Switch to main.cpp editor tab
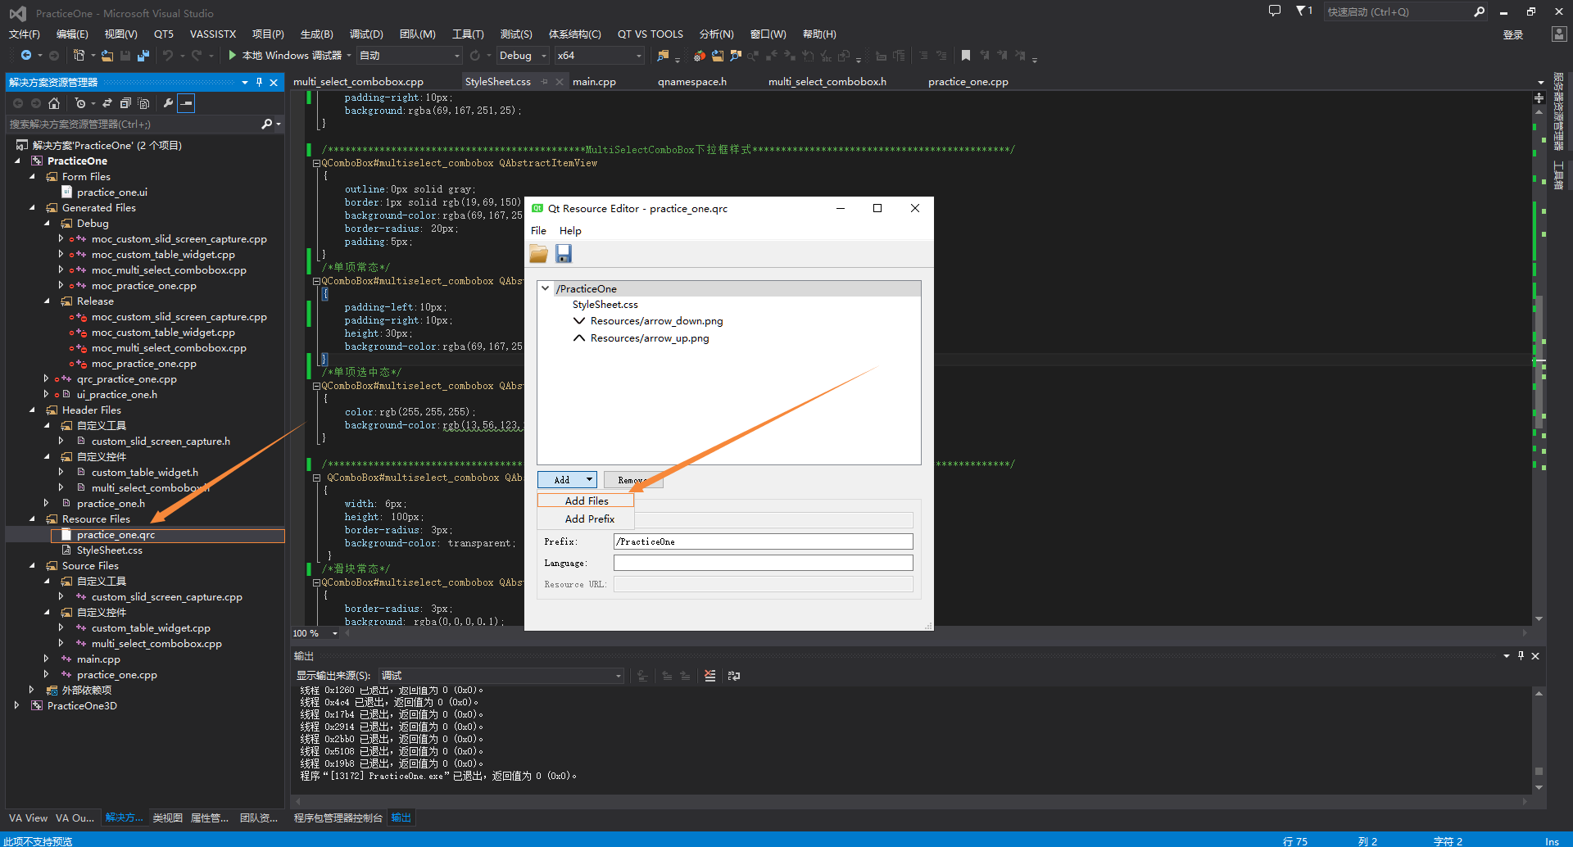 [594, 82]
